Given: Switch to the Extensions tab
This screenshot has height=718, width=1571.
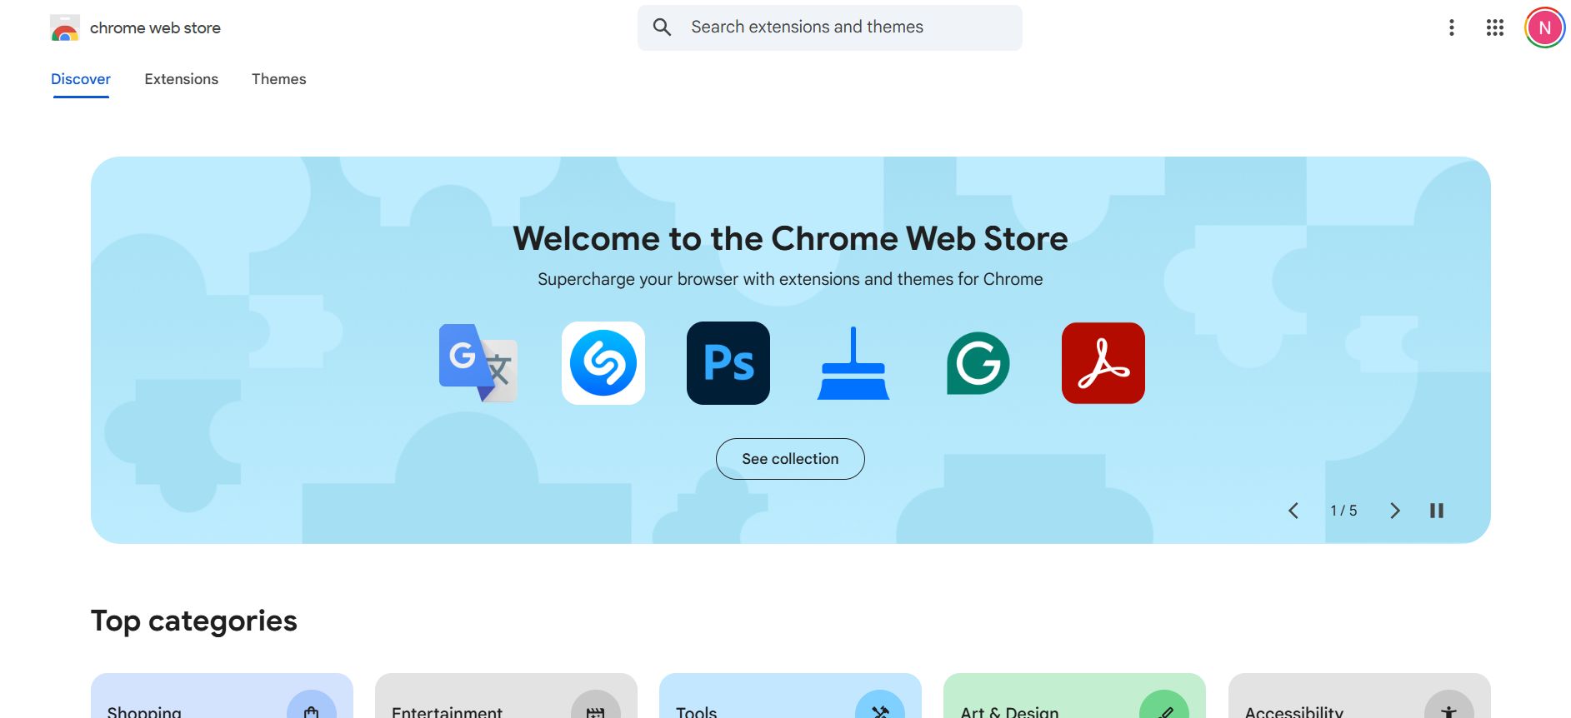Looking at the screenshot, I should pos(181,79).
